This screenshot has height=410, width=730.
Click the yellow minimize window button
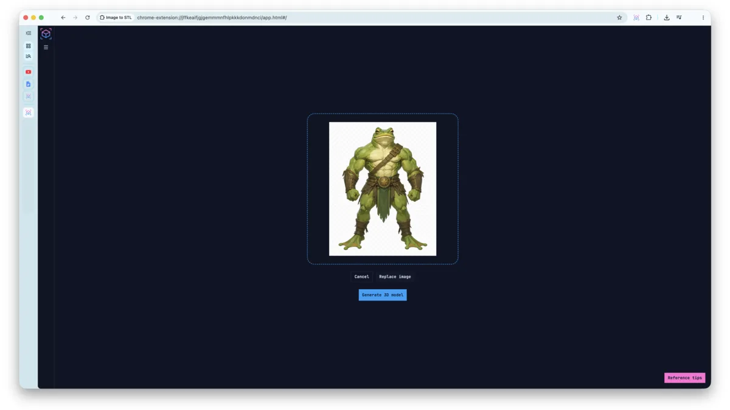click(x=33, y=18)
